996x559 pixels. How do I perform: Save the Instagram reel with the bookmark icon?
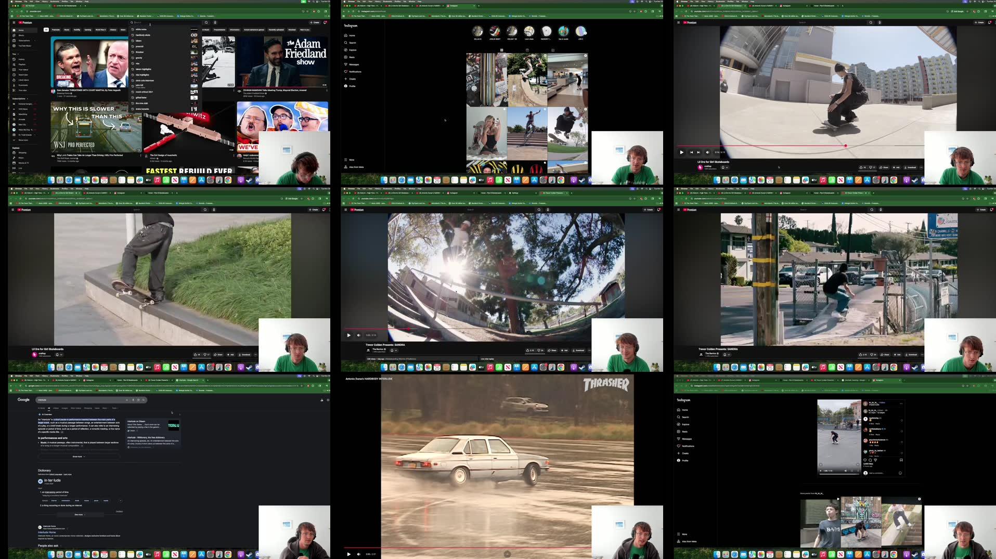point(901,460)
